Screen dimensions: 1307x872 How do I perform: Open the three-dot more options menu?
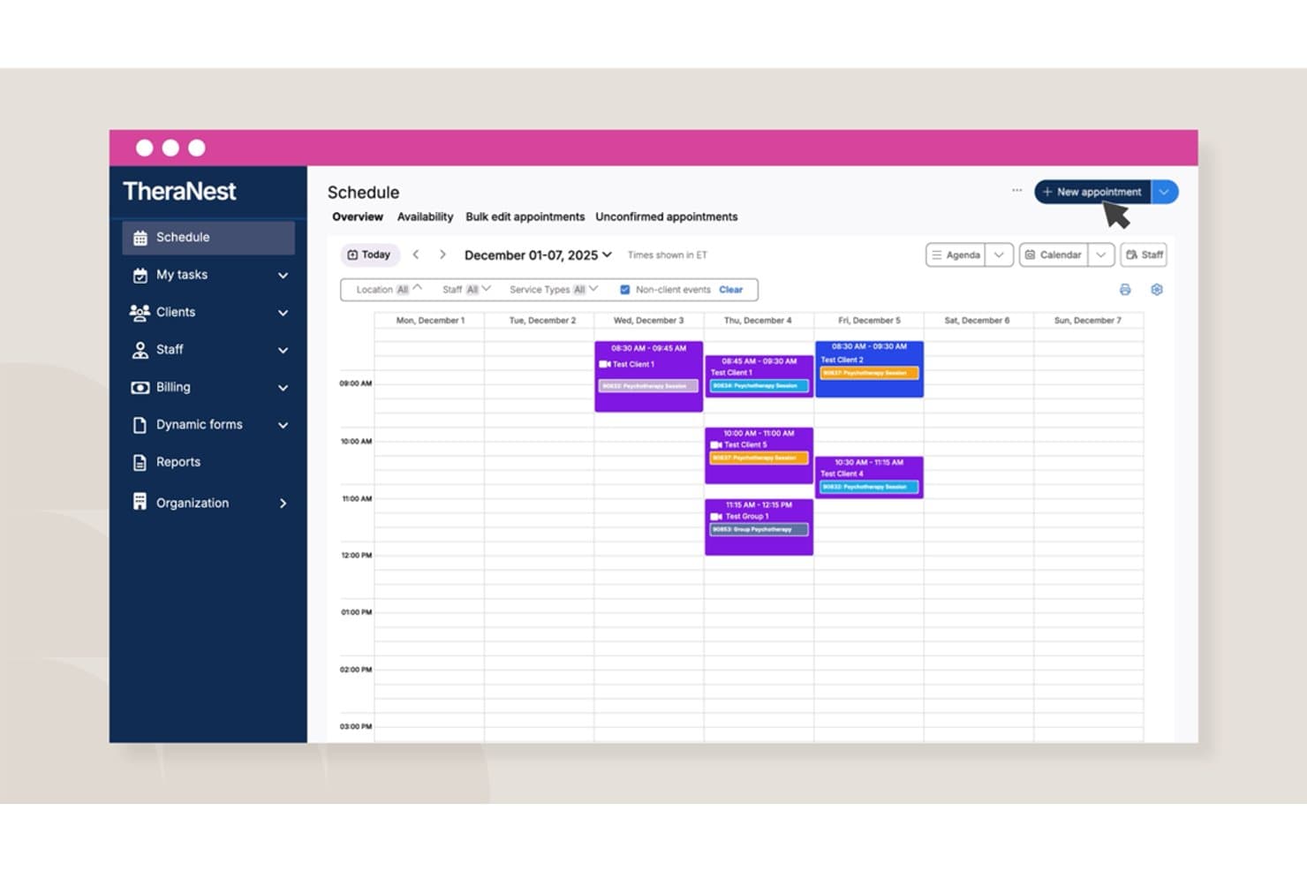click(x=1016, y=191)
